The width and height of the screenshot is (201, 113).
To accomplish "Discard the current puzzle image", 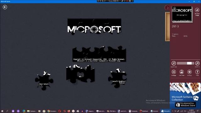I will (x=197, y=10).
